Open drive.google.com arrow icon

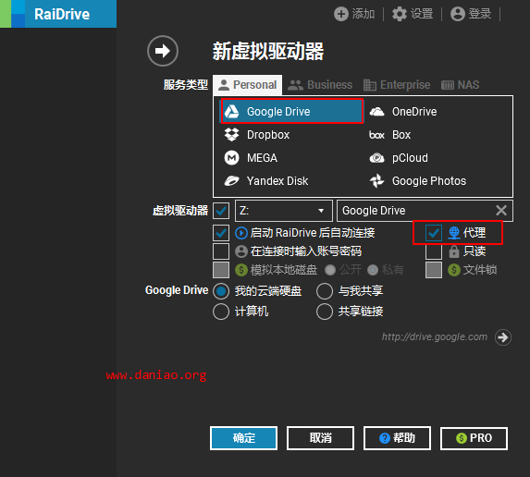503,337
